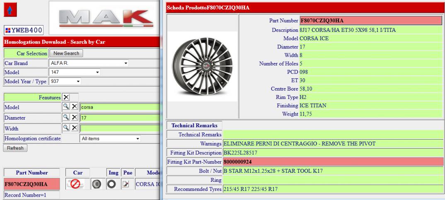Image resolution: width=445 pixels, height=200 pixels.
Task: Click Weight value 11,75
Action: [x=306, y=114]
